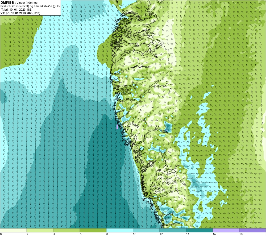Viewport: 266px width, 236px height.
Task: Click the 'IT: þri. 10. 01. 2023 18Z' line
Action: click(x=16, y=10)
